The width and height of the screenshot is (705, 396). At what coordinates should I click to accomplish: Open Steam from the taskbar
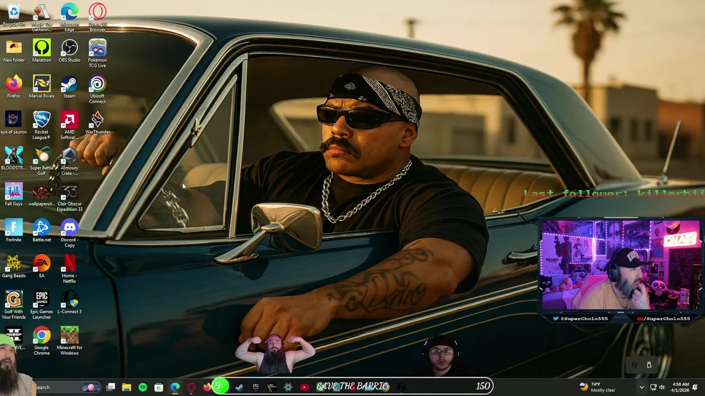point(239,387)
